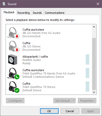102x116 pixels.
Task: Click the 'Ready' status text
Action: point(27,63)
